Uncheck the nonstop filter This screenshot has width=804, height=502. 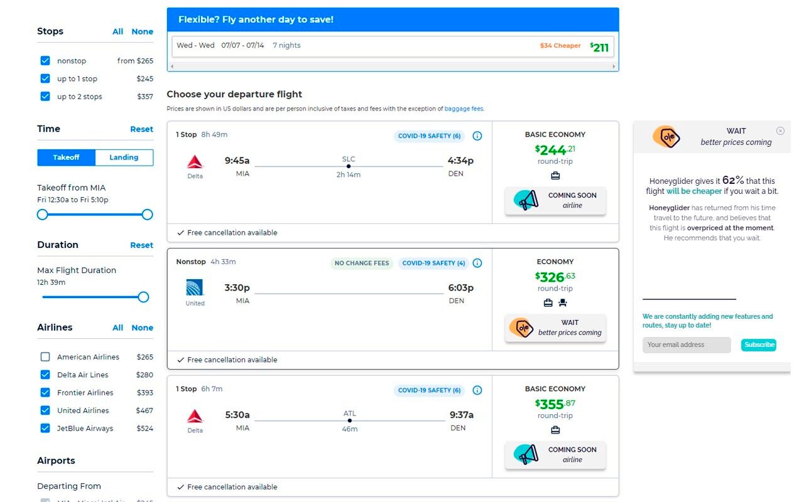(x=45, y=61)
